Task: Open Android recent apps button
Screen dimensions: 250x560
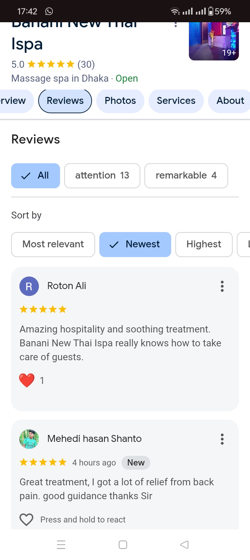Action: pyautogui.click(x=61, y=544)
